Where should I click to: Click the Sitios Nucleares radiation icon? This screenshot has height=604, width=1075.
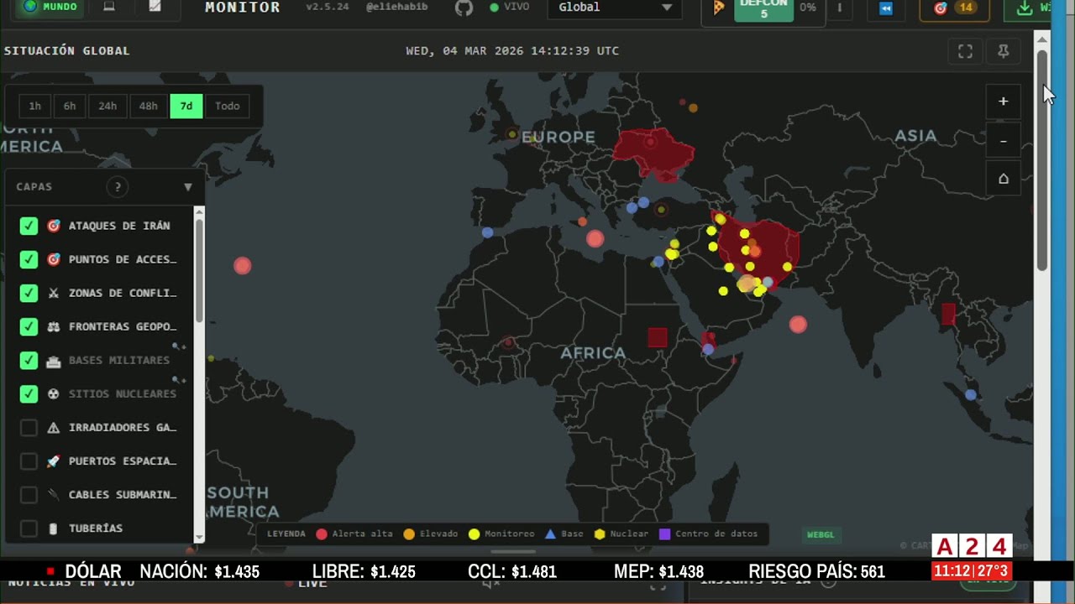tap(54, 393)
